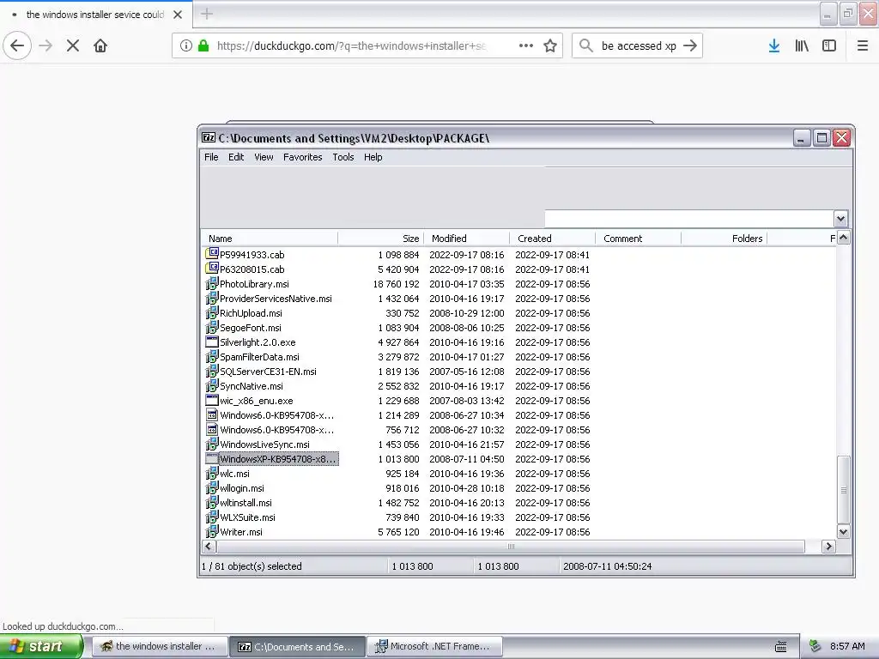879x659 pixels.
Task: Select SpamFilterData.msi file
Action: tap(259, 356)
